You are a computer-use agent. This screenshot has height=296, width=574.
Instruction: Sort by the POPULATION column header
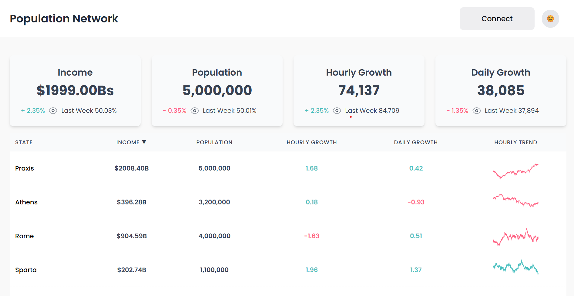point(214,142)
